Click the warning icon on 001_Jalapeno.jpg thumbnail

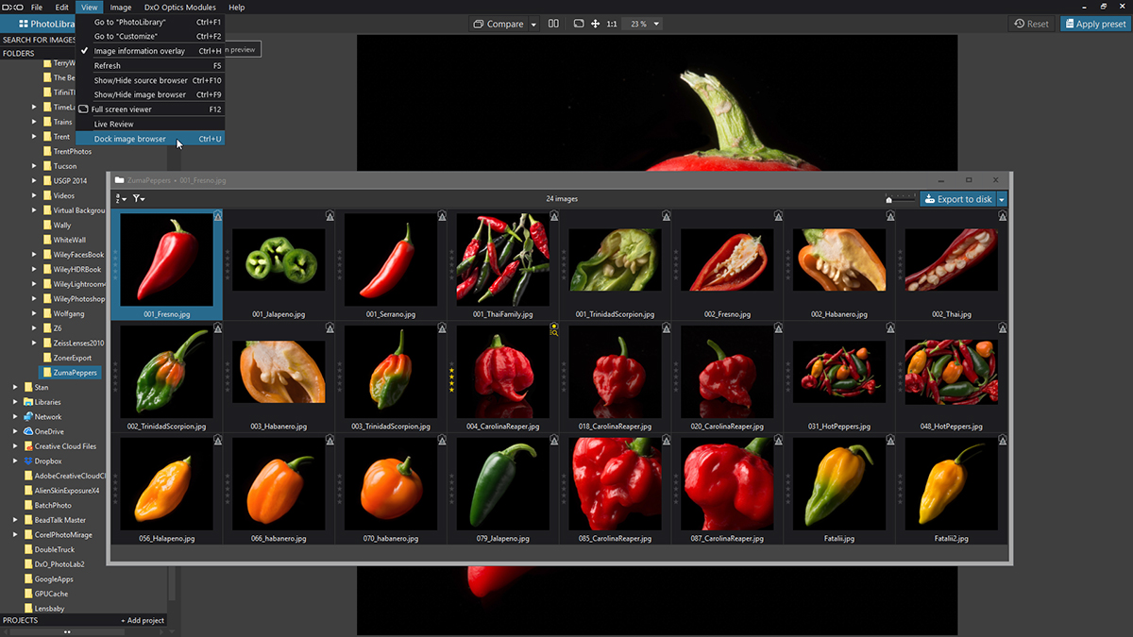tap(330, 216)
